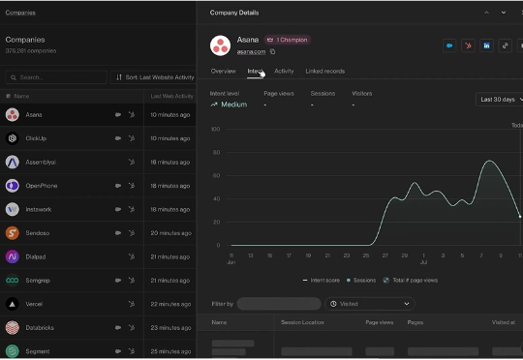Open the asana.com link

click(251, 51)
